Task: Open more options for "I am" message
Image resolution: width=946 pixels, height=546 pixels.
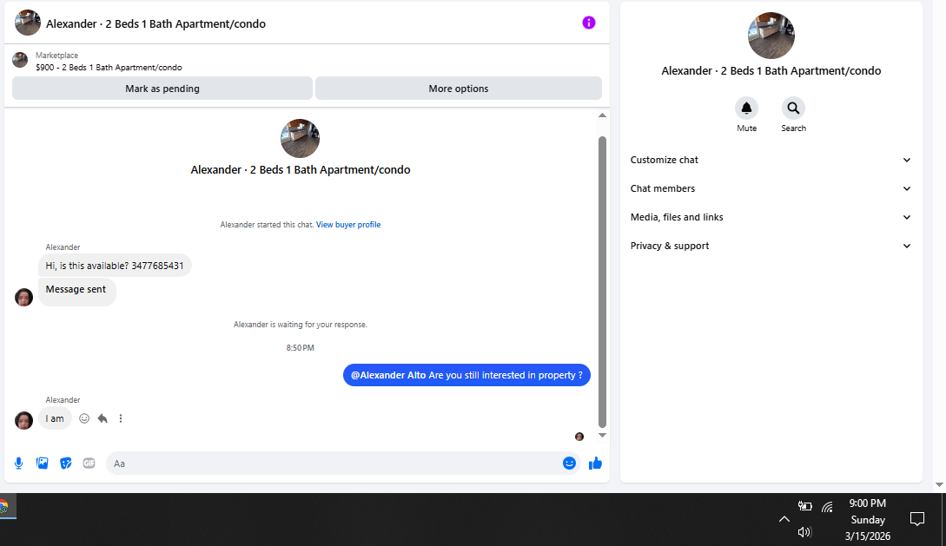Action: 121,418
